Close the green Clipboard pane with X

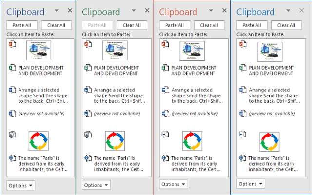click(147, 10)
